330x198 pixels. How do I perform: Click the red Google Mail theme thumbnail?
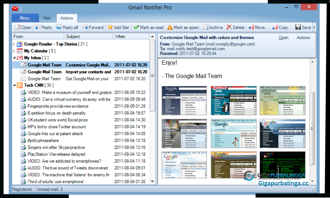click(234, 100)
